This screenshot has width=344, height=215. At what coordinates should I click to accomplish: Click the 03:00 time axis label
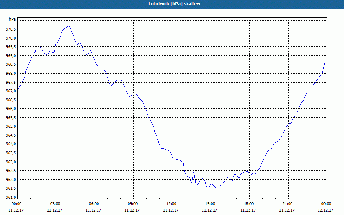(55, 204)
